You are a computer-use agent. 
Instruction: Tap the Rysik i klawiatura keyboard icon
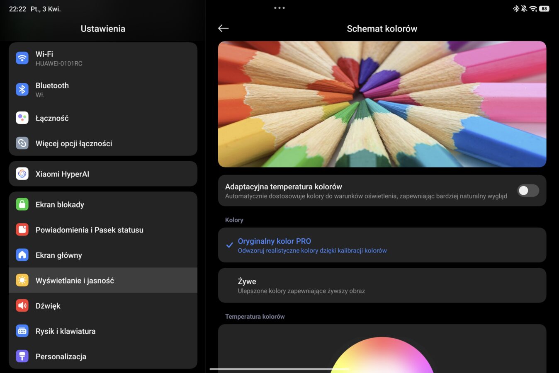[22, 331]
